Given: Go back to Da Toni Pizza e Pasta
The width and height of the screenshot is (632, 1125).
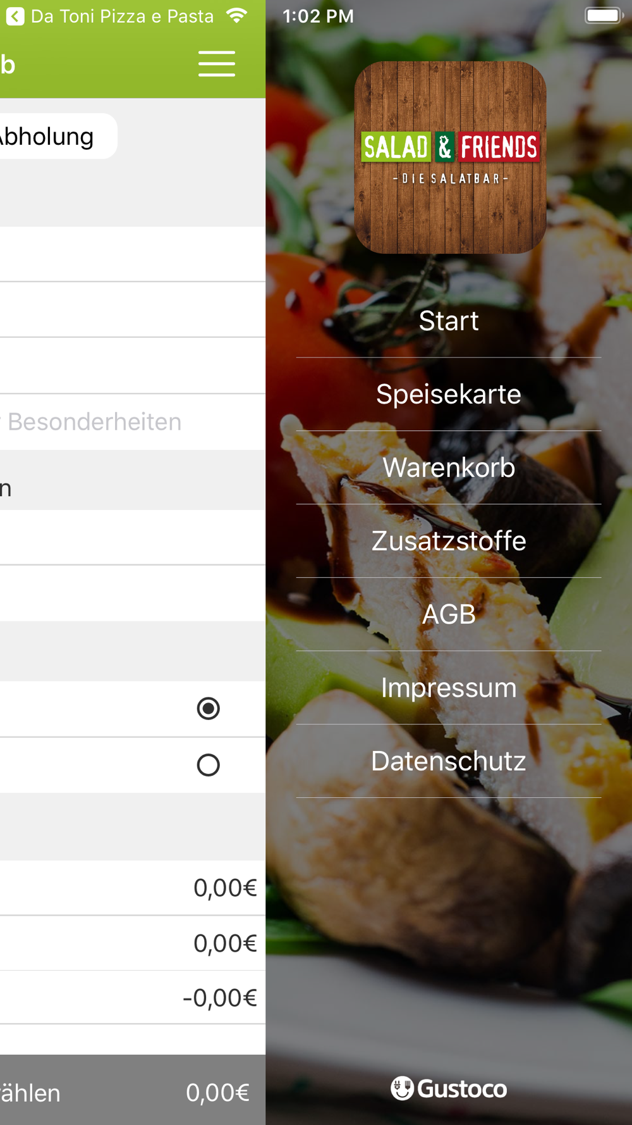Looking at the screenshot, I should (x=110, y=16).
